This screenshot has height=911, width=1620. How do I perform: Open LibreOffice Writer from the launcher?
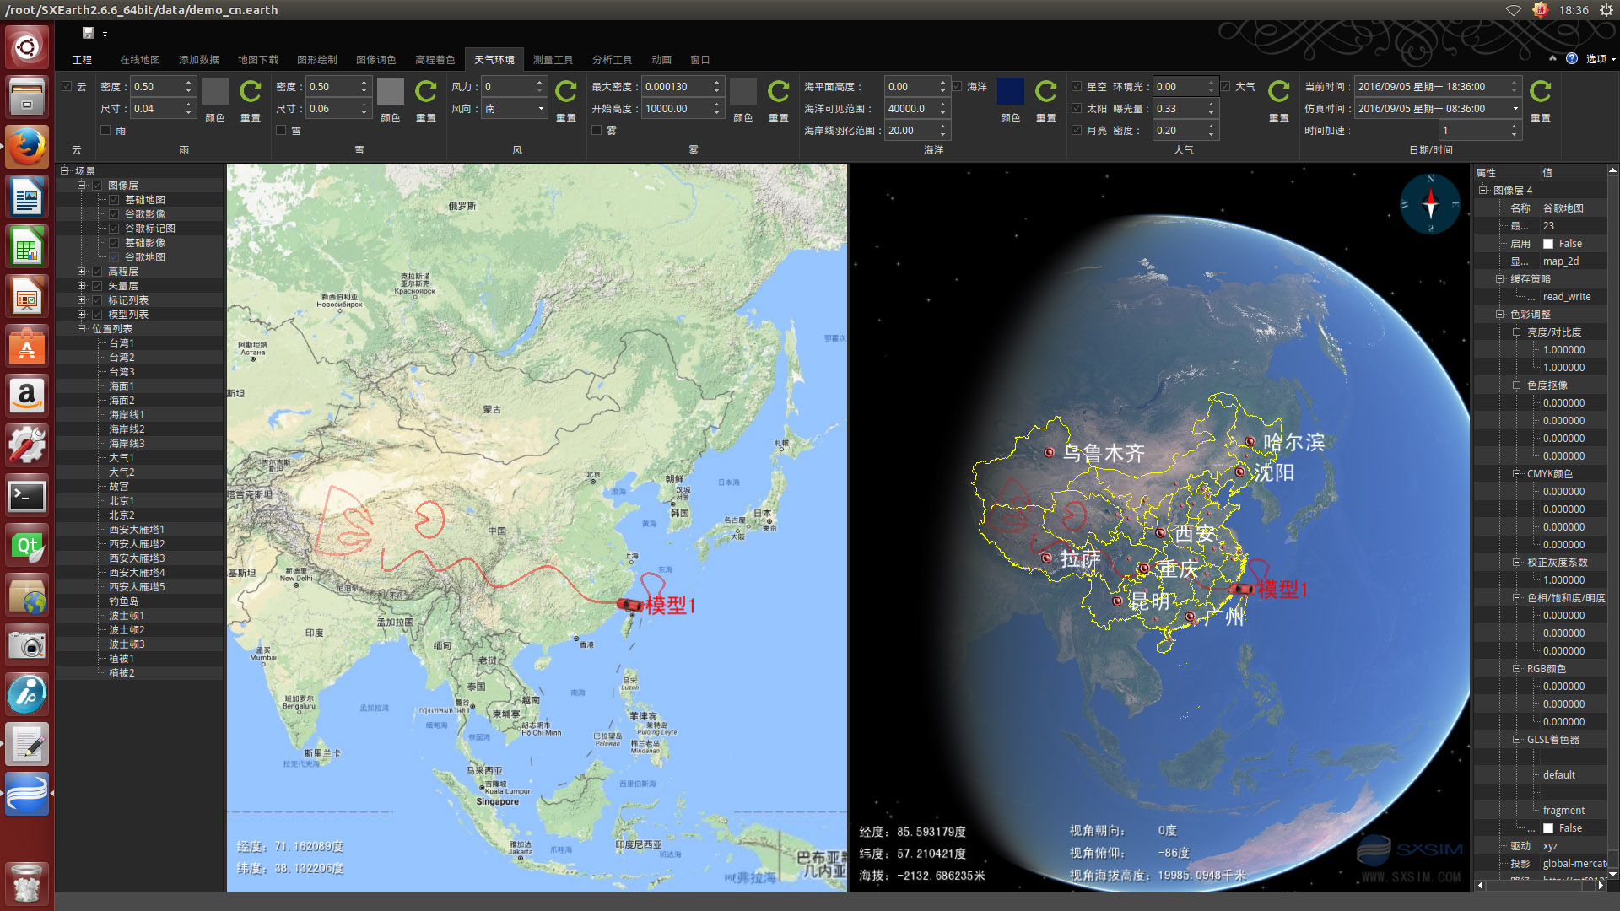tap(27, 198)
